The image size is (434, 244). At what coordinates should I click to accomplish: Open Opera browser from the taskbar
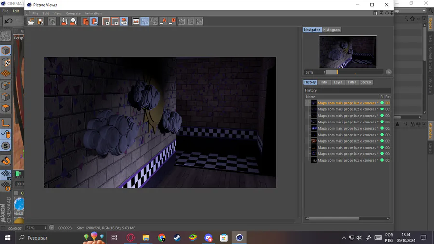[x=130, y=238]
